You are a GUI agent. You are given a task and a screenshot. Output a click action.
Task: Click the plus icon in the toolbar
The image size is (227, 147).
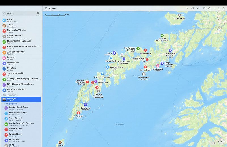tap(214, 8)
